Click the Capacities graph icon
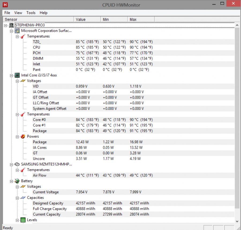This screenshot has height=230, width=241. pos(23,198)
